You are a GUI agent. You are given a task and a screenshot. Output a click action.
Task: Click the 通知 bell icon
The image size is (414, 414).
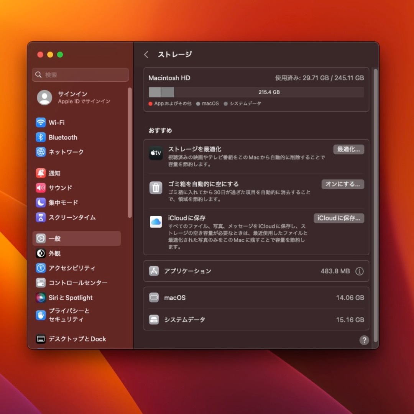click(x=41, y=173)
